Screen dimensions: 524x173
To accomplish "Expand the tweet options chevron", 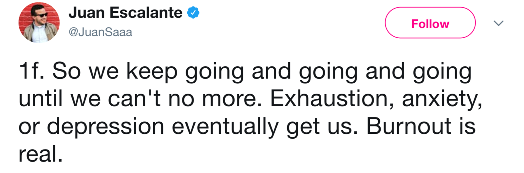I will point(498,23).
